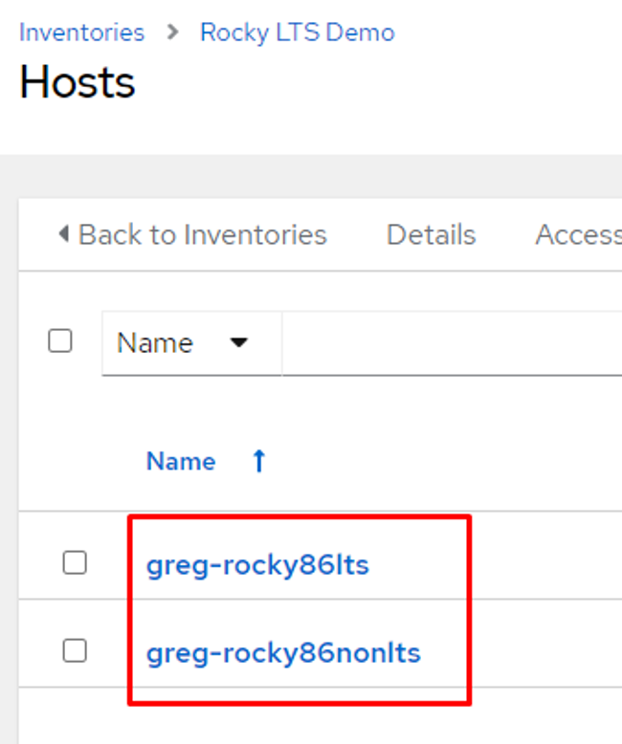Image resolution: width=622 pixels, height=744 pixels.
Task: Switch to the Access tab
Action: (x=578, y=234)
